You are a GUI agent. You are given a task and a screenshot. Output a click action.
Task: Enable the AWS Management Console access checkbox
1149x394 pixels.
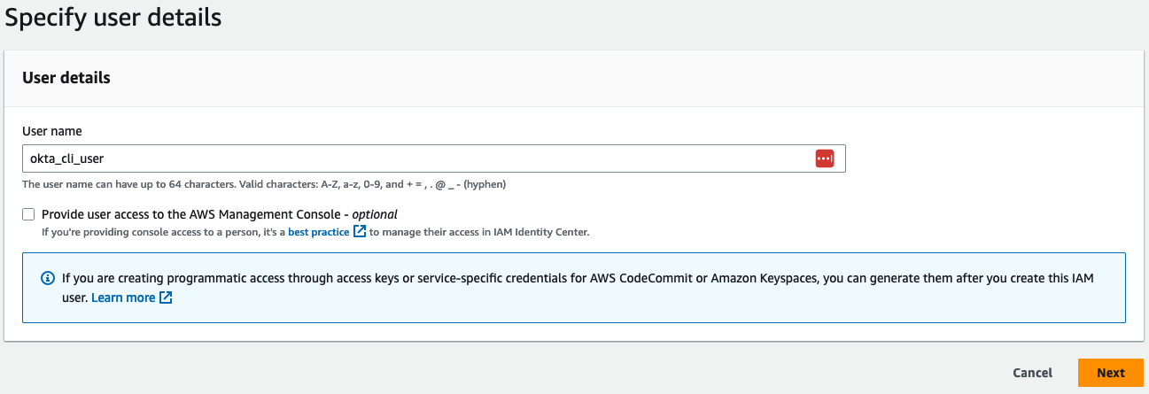(x=29, y=214)
